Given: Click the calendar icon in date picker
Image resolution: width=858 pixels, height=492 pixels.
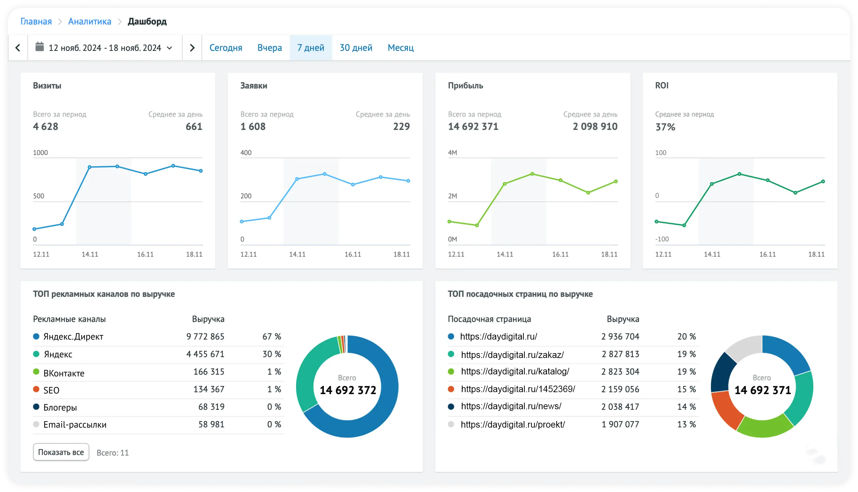Looking at the screenshot, I should 39,47.
